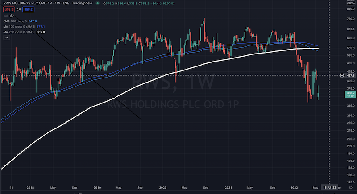The height and width of the screenshot is (194, 357).
Task: Click 168.0 on the price scale
Action: 351,168
